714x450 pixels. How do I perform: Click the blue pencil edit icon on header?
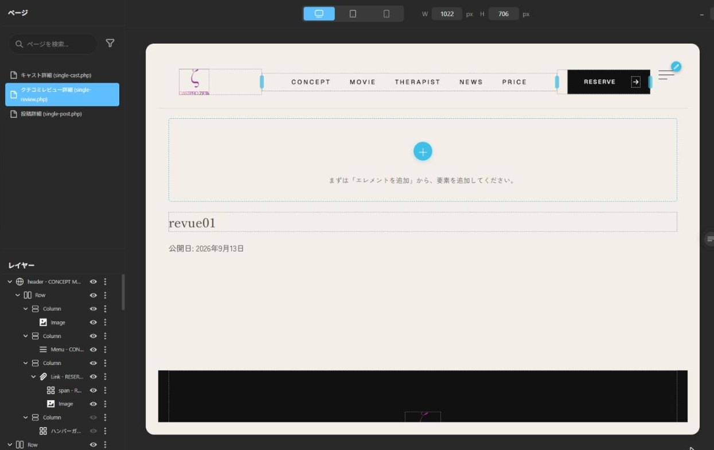pos(676,67)
